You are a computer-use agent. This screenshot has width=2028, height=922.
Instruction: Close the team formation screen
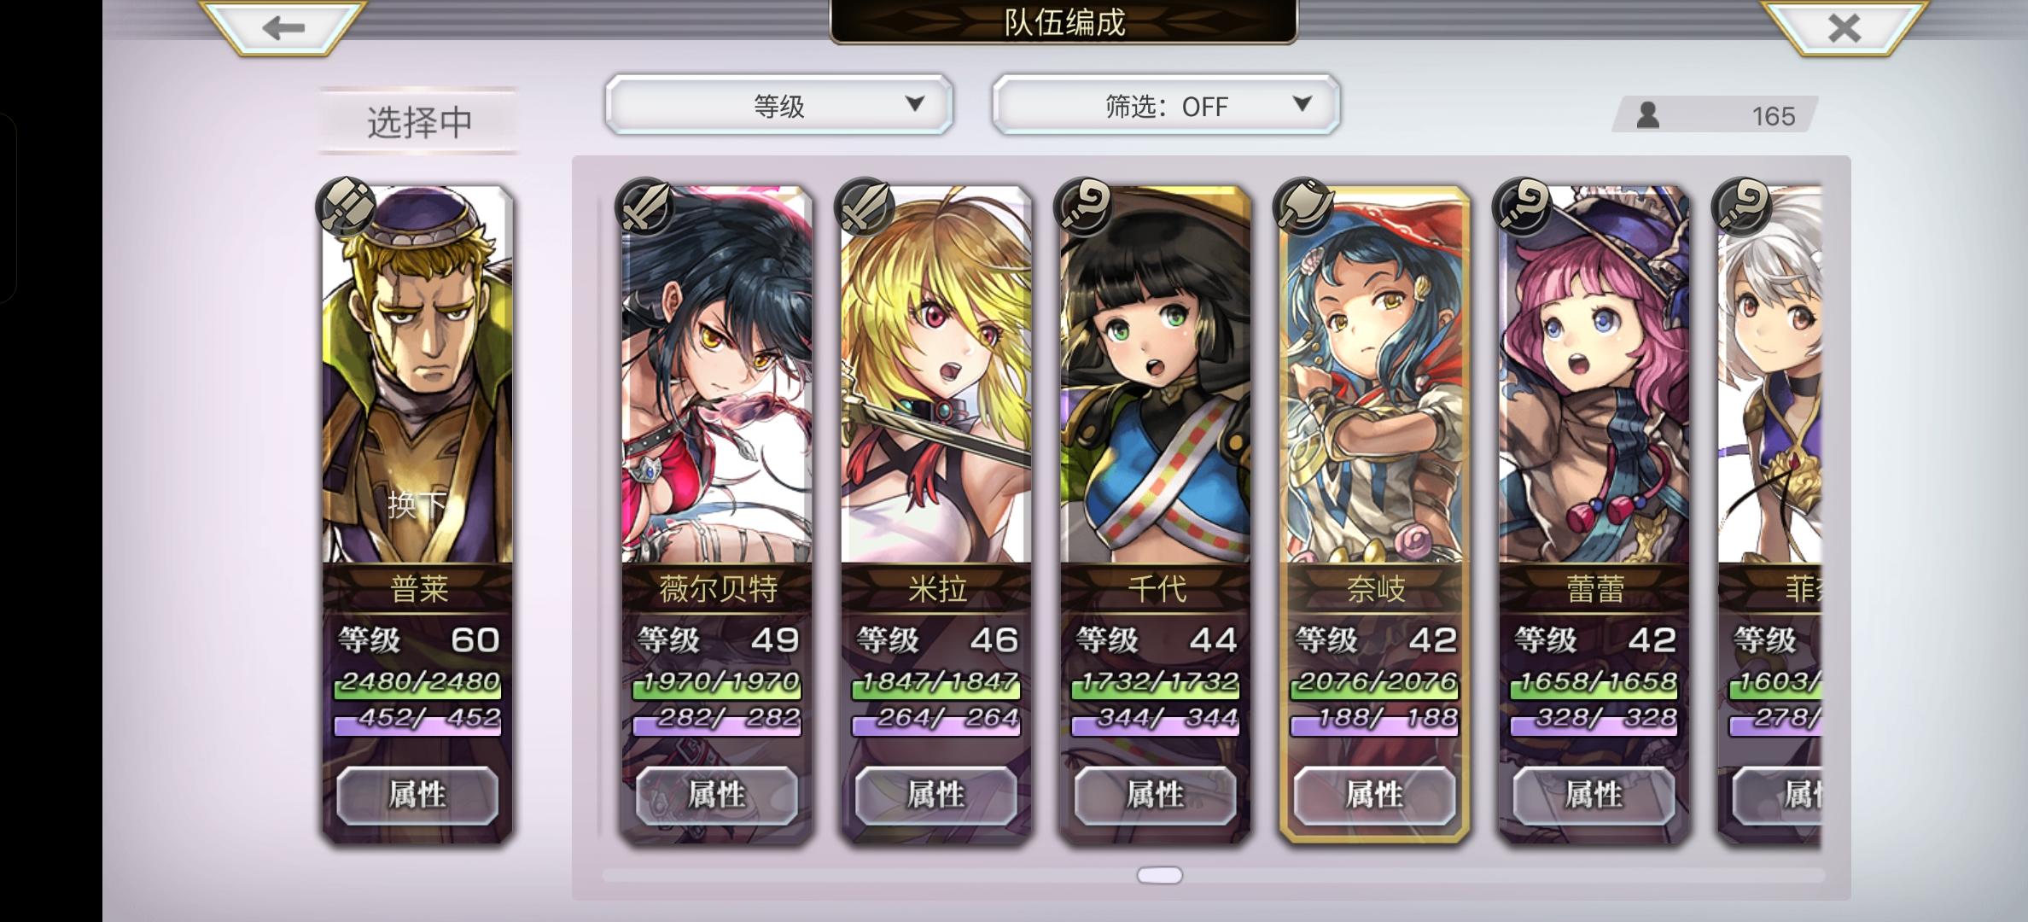point(1844,27)
